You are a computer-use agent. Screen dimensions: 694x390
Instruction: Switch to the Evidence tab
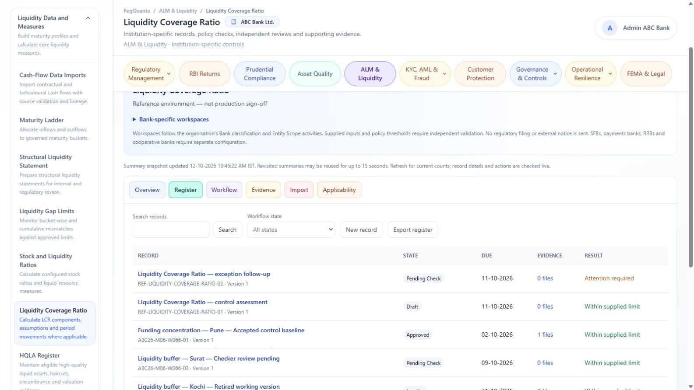tap(263, 190)
